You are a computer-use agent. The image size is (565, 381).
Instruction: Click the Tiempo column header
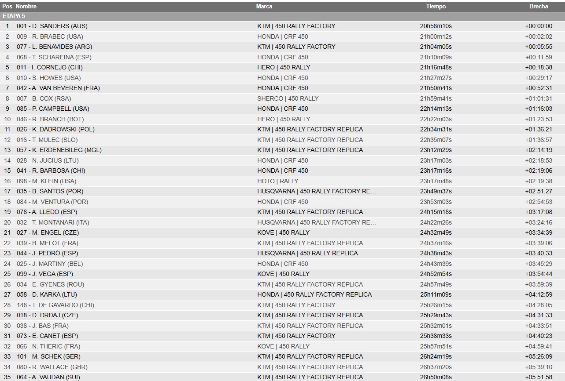pyautogui.click(x=436, y=7)
